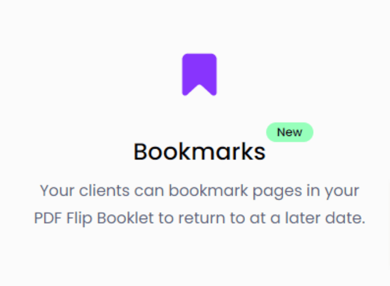This screenshot has width=390, height=286.
Task: Click the purple bookmark icon
Action: point(199,74)
